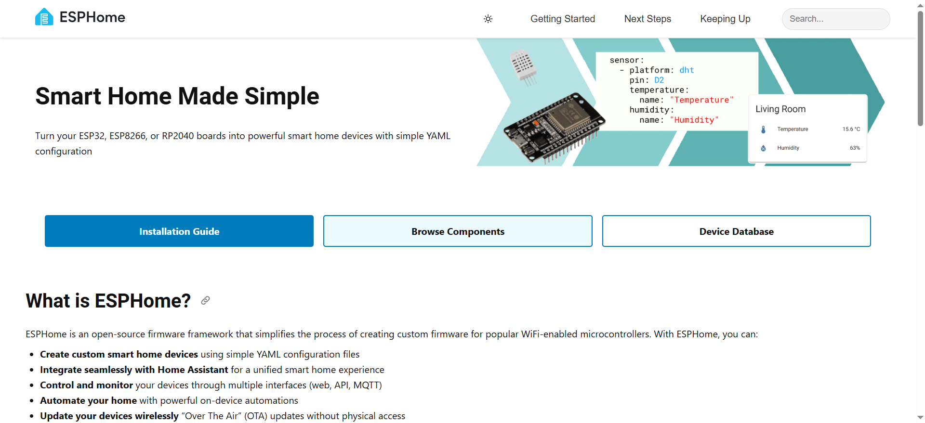Focus the Search input field
Screen dimensions: 925x423
coord(835,19)
